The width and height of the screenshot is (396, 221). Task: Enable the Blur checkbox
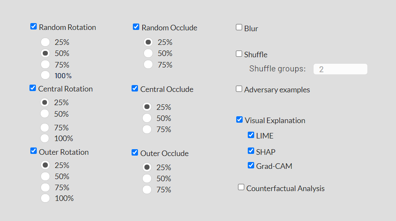(x=239, y=27)
